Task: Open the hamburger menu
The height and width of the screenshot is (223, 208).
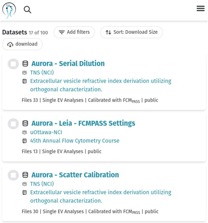Action: 200,9
